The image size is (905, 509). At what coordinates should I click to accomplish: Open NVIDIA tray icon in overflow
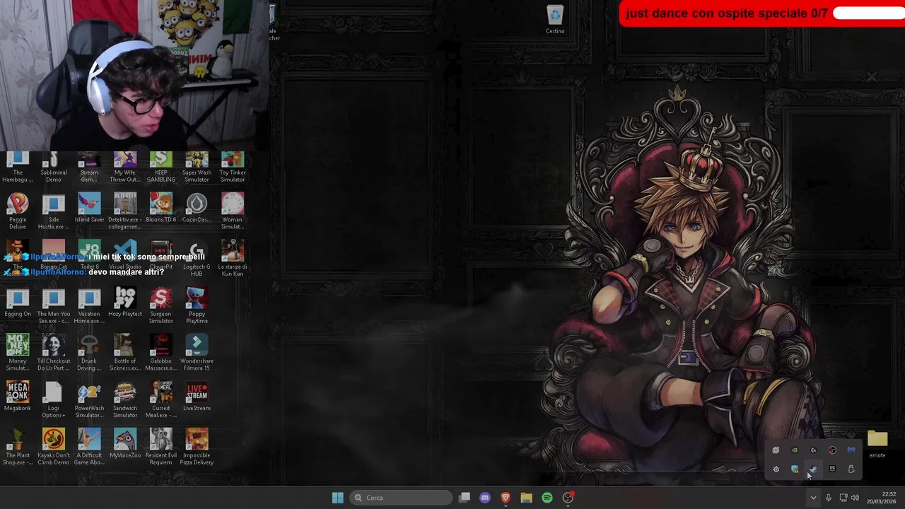795,450
